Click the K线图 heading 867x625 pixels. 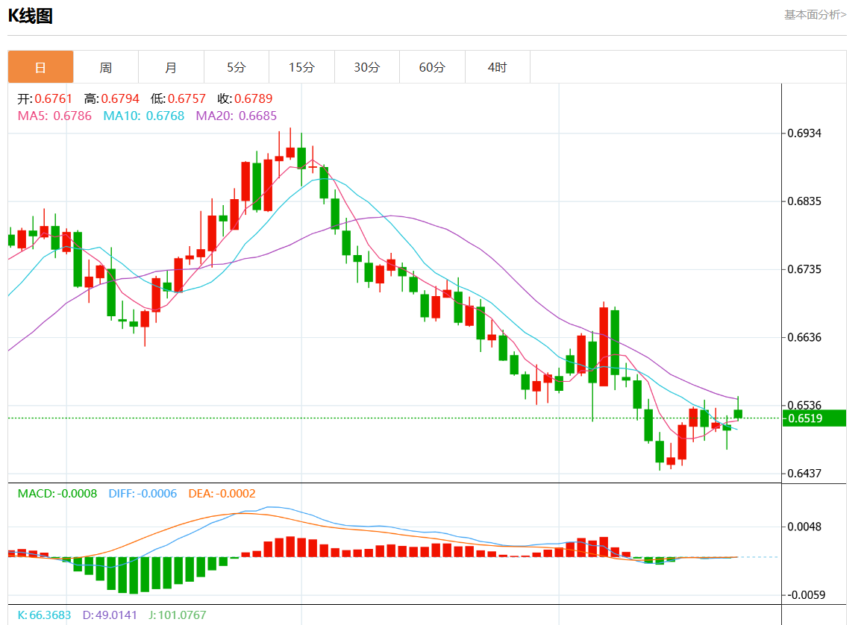tap(31, 16)
